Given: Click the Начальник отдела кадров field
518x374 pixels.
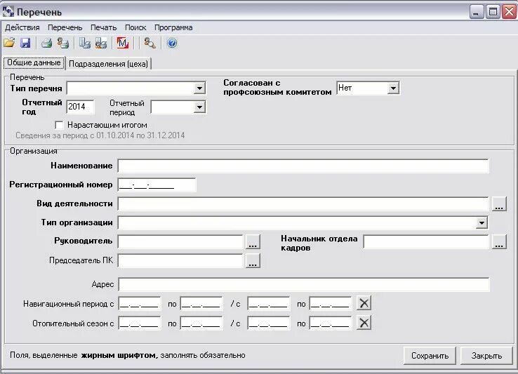Looking at the screenshot, I should [425, 242].
